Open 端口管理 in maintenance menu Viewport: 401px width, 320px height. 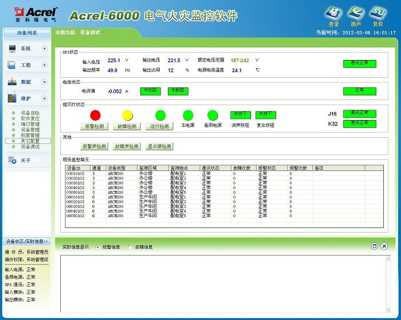(x=30, y=124)
